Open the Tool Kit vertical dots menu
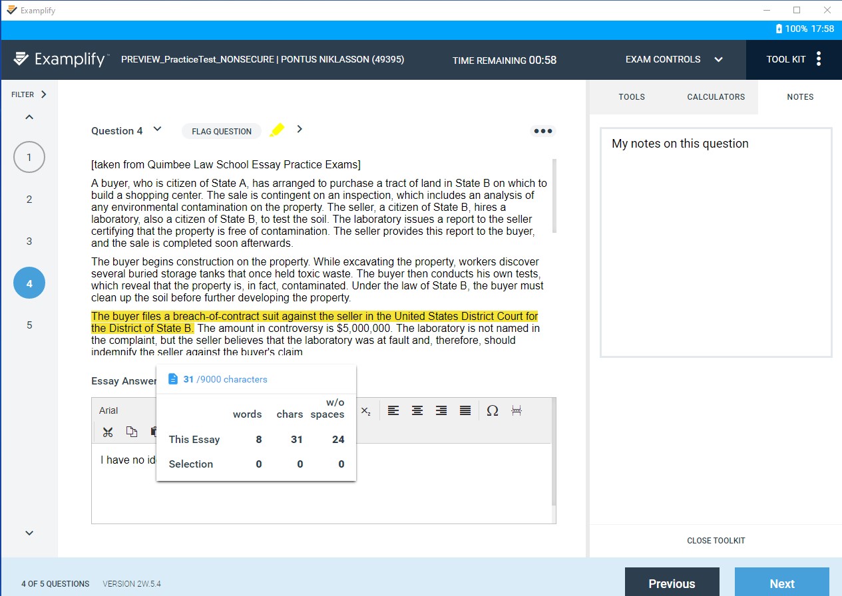 point(819,59)
